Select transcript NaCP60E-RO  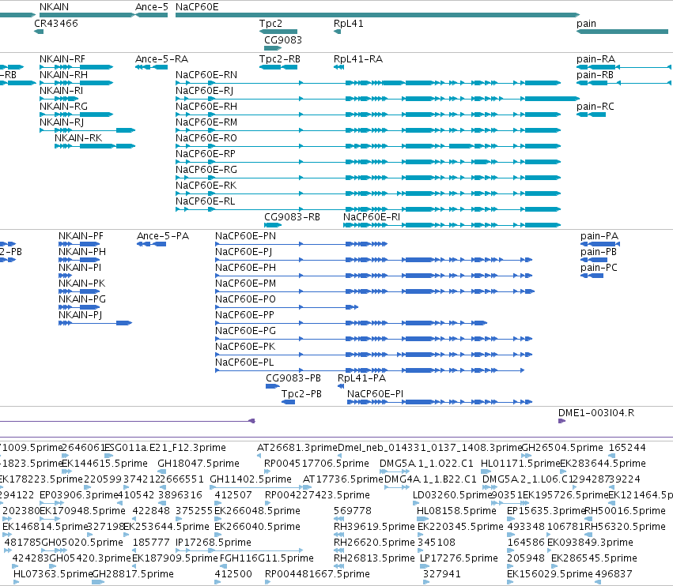pyautogui.click(x=206, y=138)
